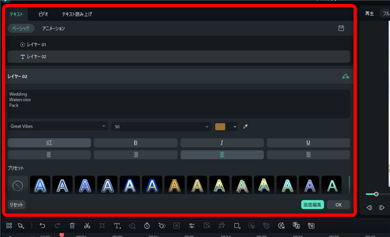390x237 pixels.
Task: Apply the final teal A text preset
Action: 331,186
